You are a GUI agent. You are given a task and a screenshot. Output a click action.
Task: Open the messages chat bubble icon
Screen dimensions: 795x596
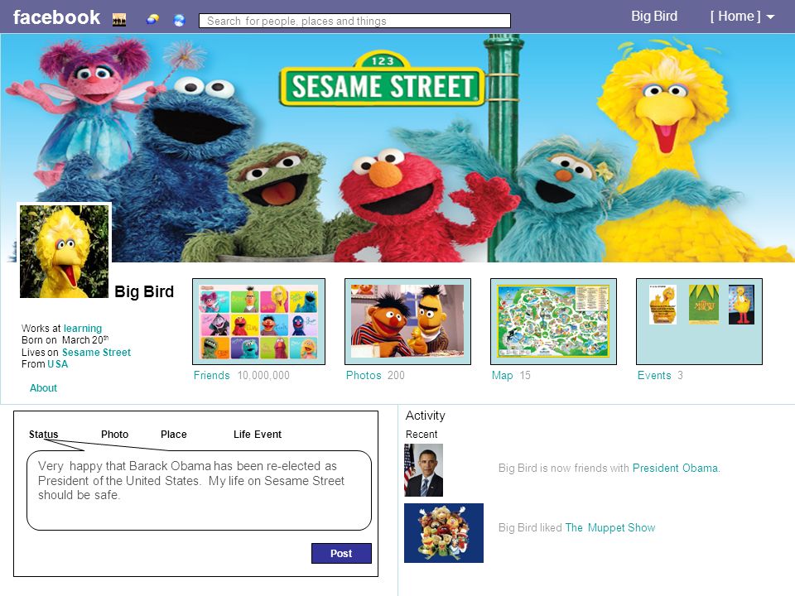pyautogui.click(x=152, y=19)
